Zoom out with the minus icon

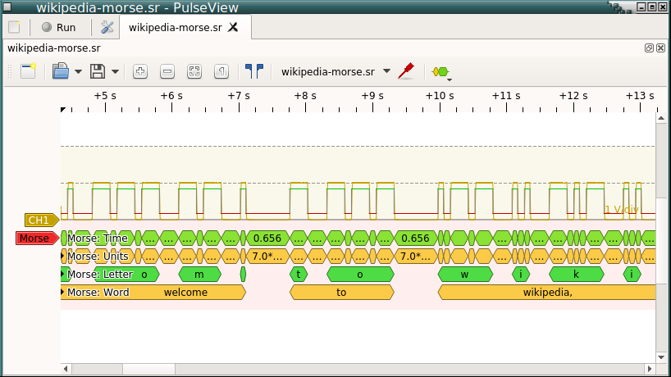(167, 71)
